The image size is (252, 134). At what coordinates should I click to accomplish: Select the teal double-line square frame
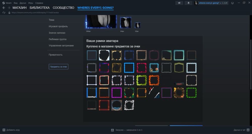(x=179, y=55)
